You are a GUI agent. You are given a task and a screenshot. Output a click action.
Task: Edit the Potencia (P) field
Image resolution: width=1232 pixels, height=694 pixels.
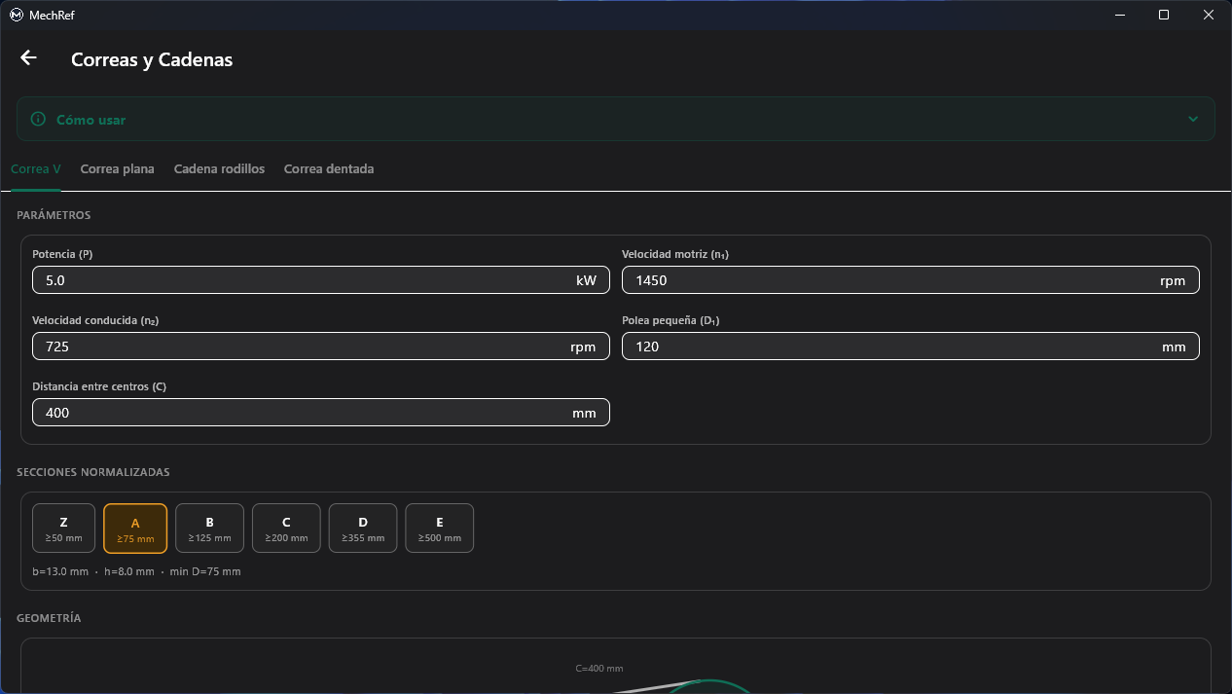click(321, 280)
